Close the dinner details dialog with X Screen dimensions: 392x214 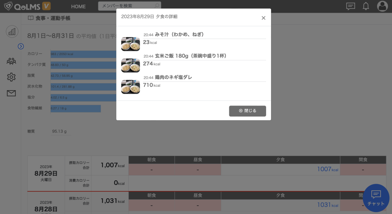point(263,18)
